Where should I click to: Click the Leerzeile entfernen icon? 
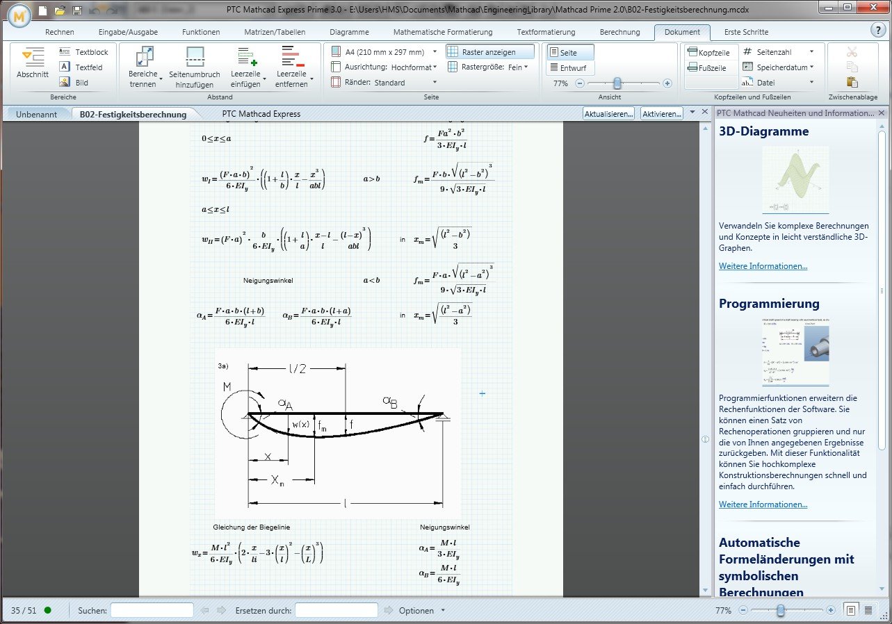click(x=290, y=56)
